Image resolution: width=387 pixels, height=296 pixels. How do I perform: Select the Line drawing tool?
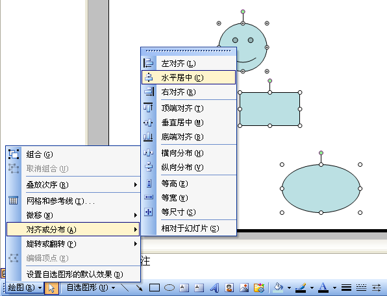point(125,288)
